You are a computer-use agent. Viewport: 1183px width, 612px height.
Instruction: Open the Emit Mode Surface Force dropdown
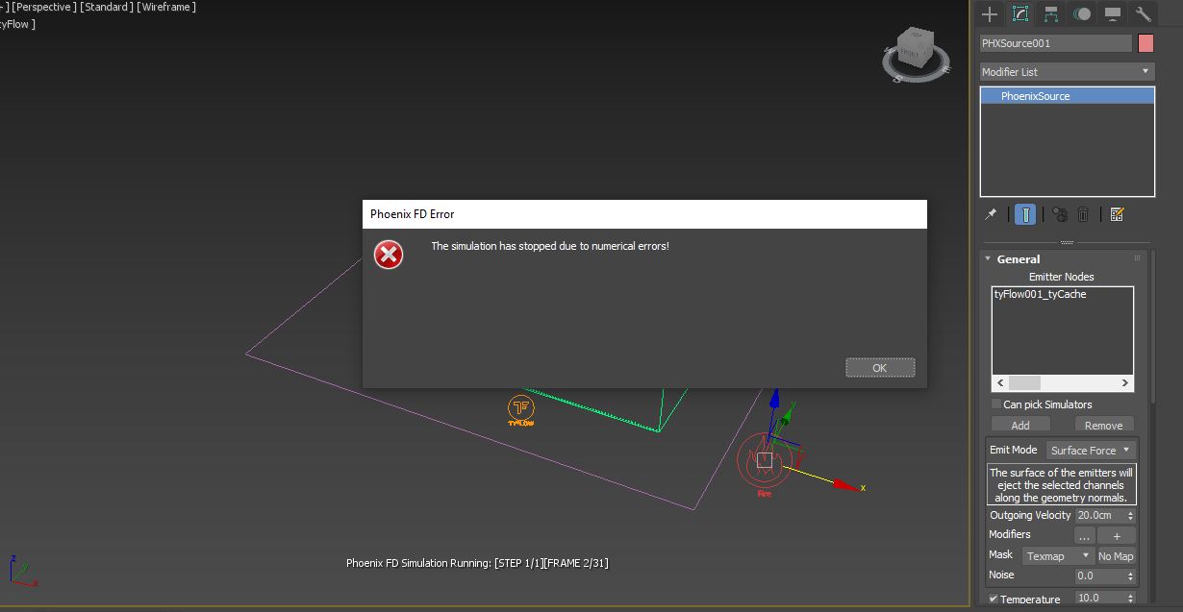[1091, 451]
